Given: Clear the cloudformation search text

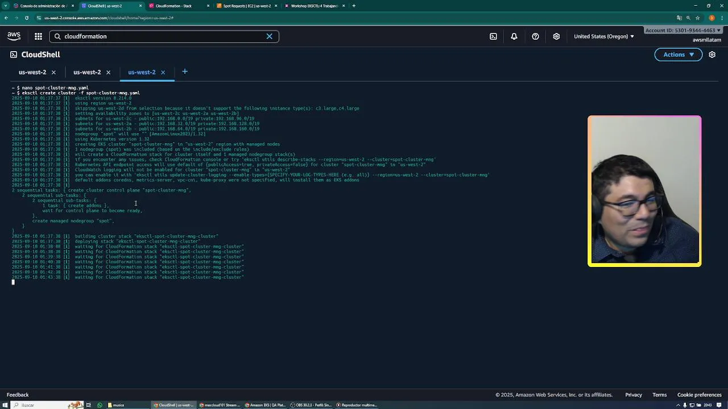Looking at the screenshot, I should point(270,36).
